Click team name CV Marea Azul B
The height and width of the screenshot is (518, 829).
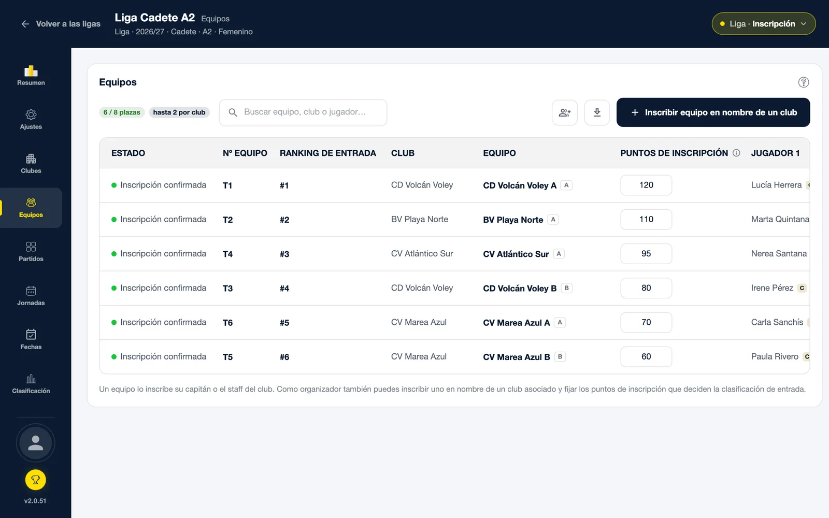pyautogui.click(x=517, y=357)
